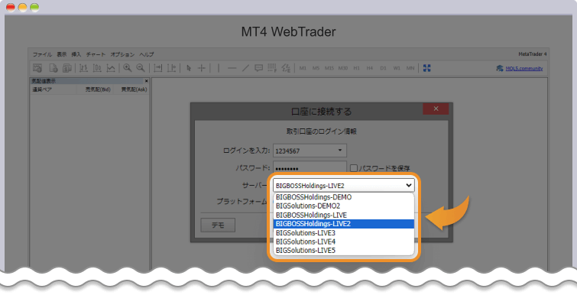
Task: Click the 売気配(Bid) column header
Action: pyautogui.click(x=95, y=89)
